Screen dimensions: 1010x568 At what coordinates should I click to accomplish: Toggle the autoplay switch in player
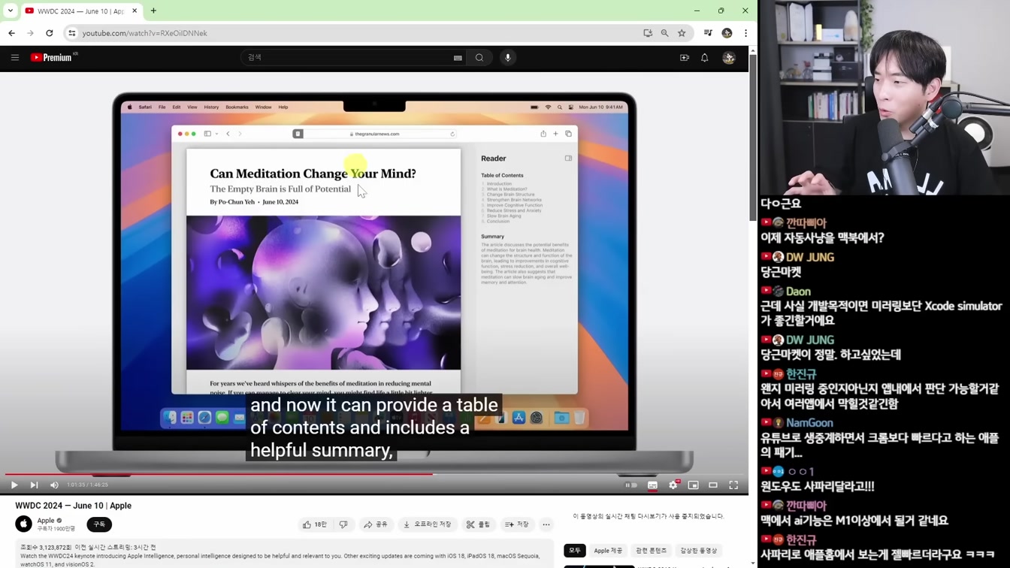click(631, 485)
